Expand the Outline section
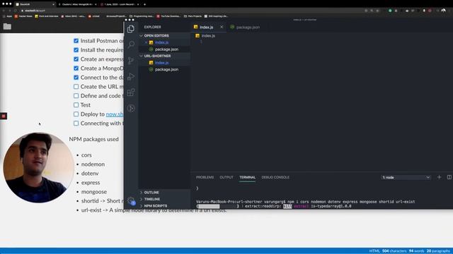The image size is (453, 254). tap(164, 193)
